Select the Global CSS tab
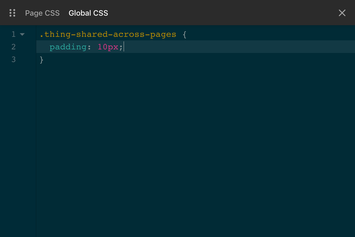 coord(88,13)
